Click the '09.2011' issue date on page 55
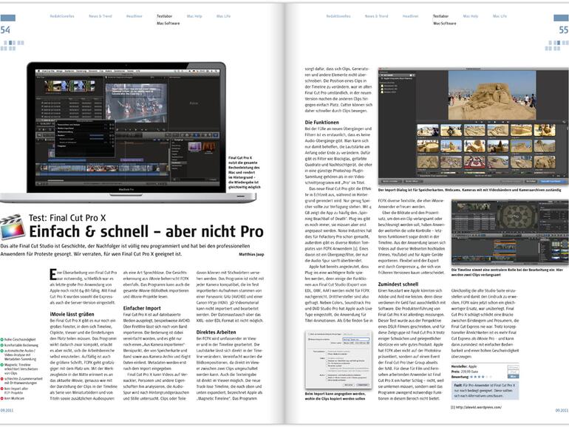Image resolution: width=569 pixels, height=427 pixels. coord(562,410)
